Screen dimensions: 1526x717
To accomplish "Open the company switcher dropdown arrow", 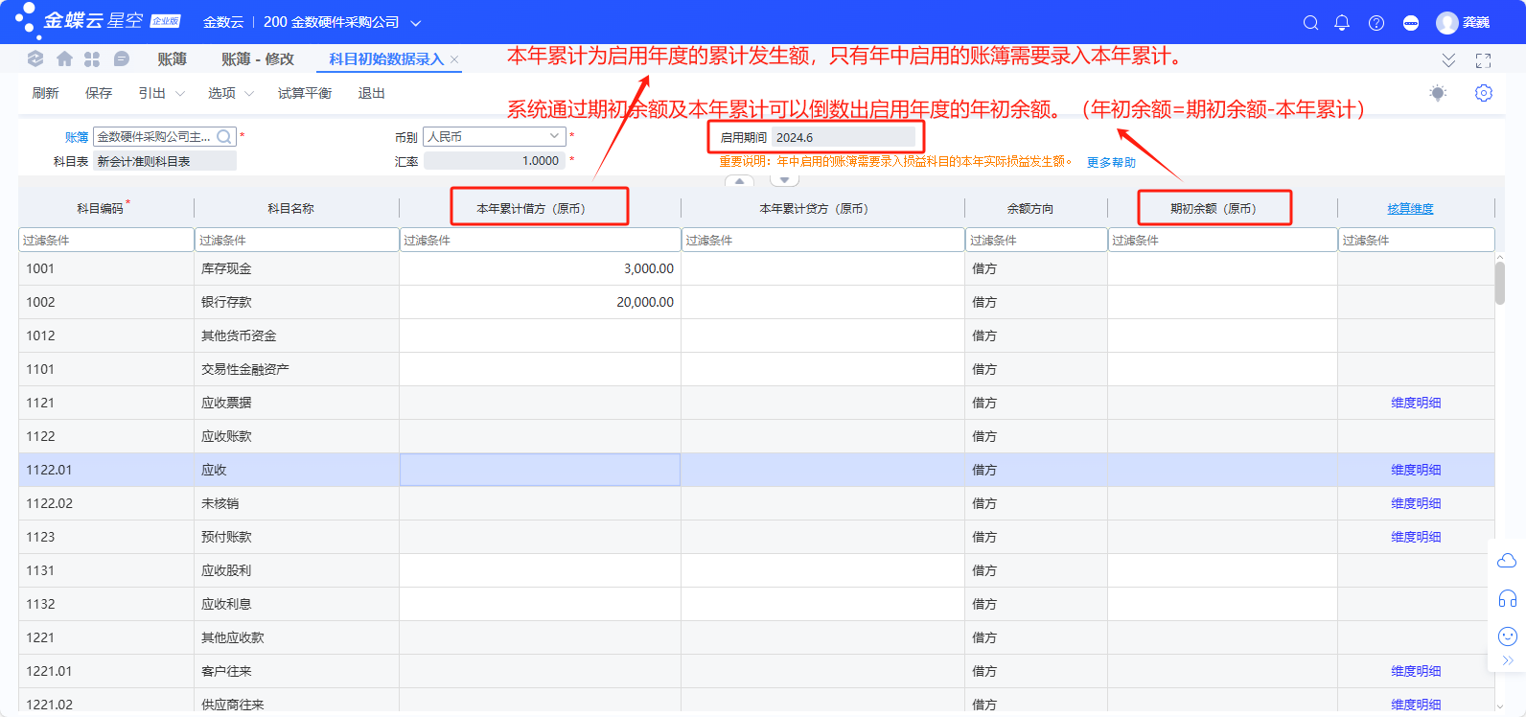I will coord(416,23).
